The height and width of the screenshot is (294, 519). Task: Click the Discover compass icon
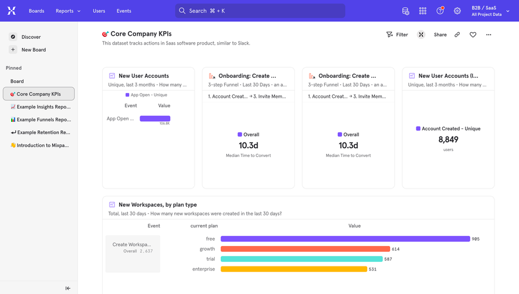tap(13, 37)
